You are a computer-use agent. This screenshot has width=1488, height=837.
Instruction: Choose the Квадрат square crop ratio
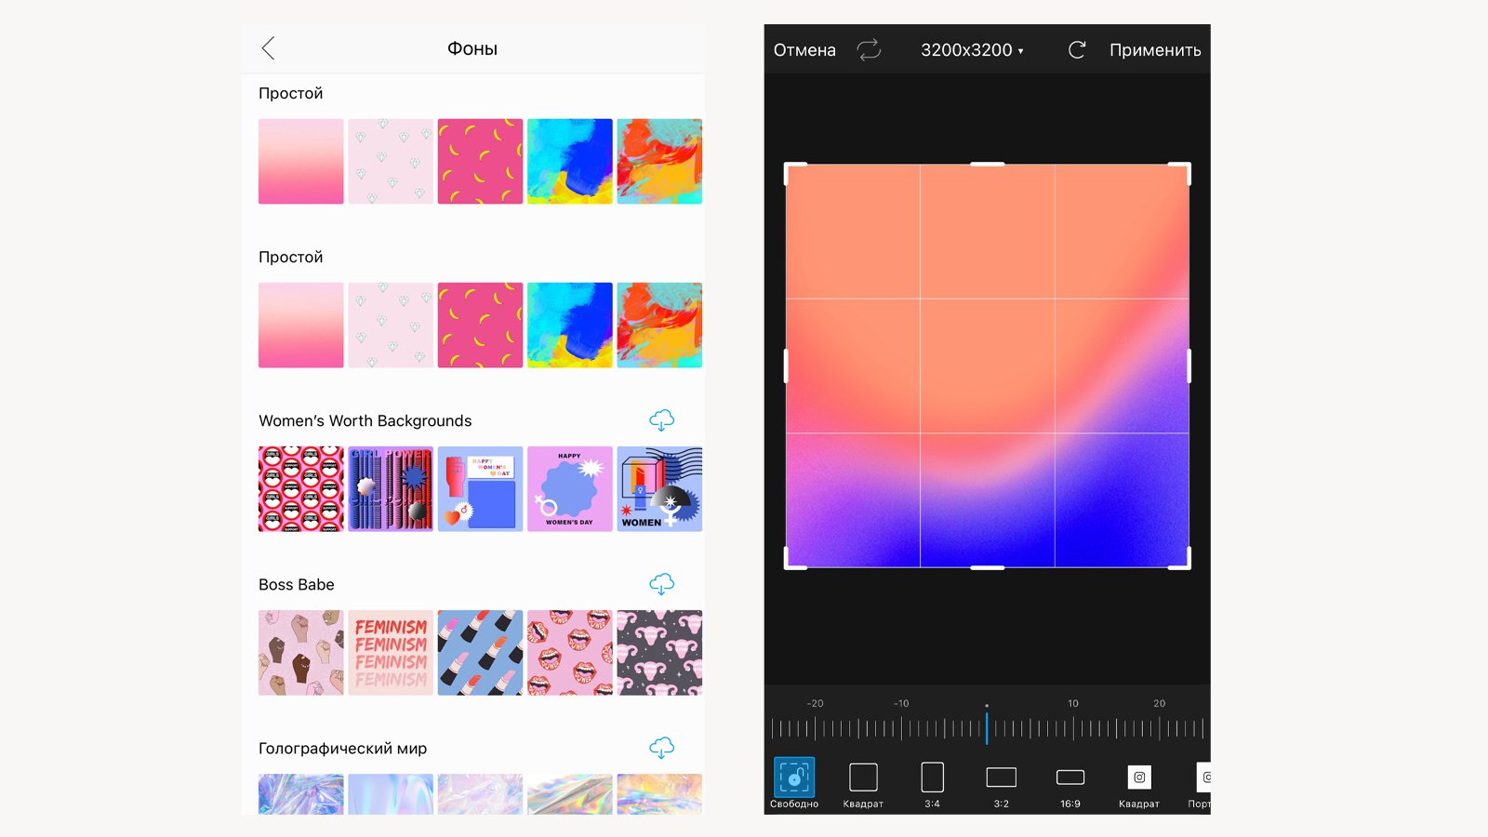click(863, 785)
